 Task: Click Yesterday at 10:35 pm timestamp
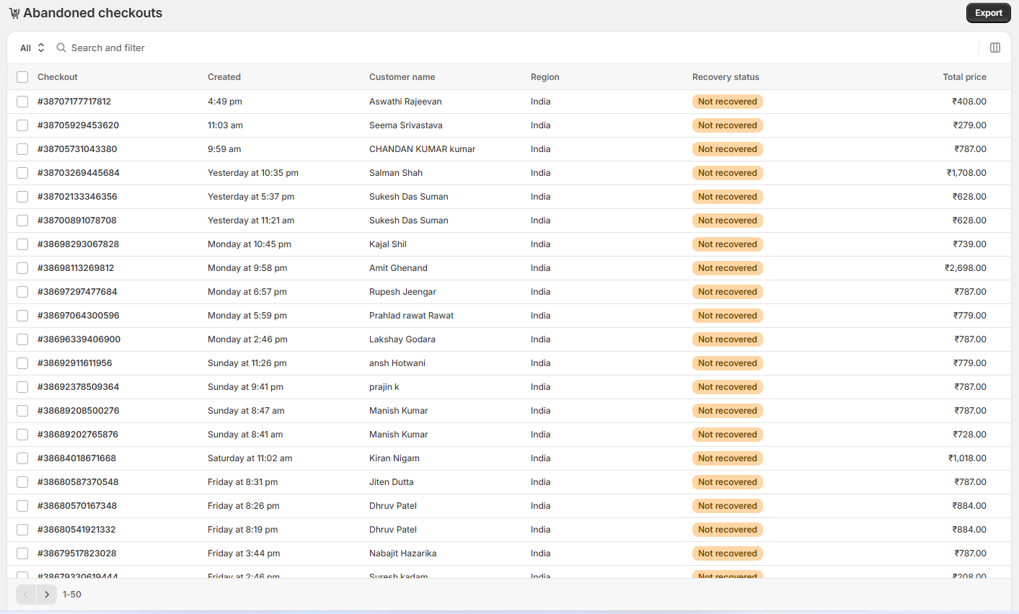coord(253,173)
